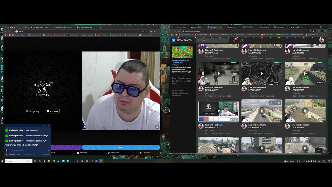Click the RULET.TV cat logo
The image size is (332, 187).
point(43,89)
